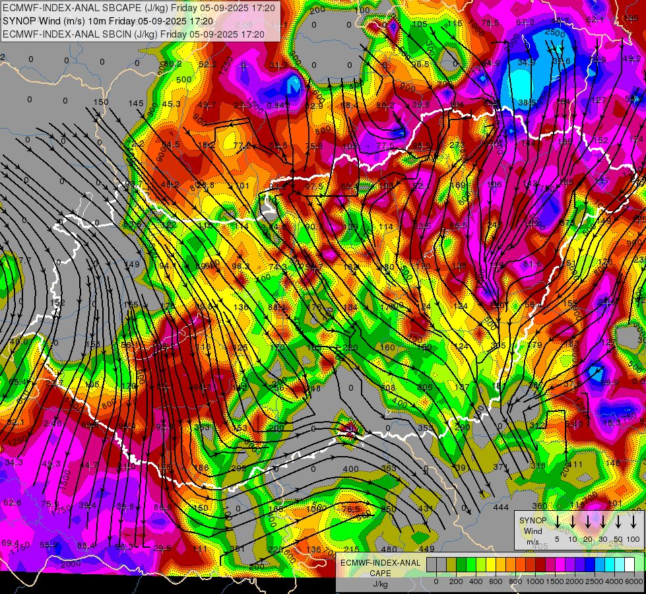This screenshot has height=594, width=646.
Task: Click the CAPE label in colour legend
Action: point(380,574)
